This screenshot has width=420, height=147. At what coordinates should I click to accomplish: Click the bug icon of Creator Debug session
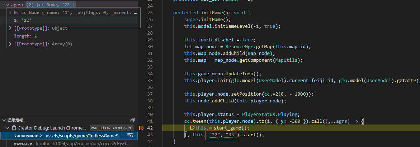[x=14, y=128]
